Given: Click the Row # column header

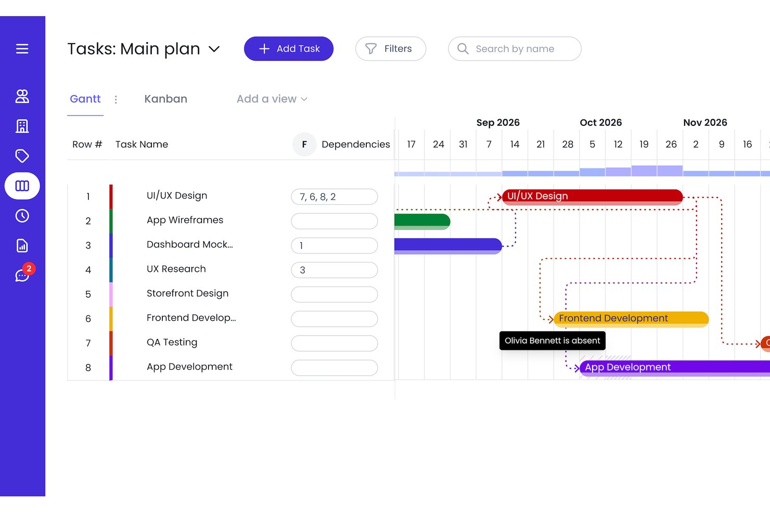Looking at the screenshot, I should tap(87, 144).
